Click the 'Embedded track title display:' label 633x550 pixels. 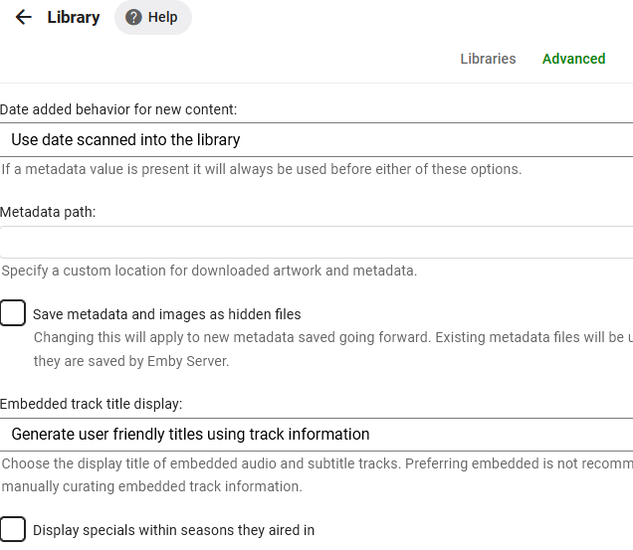point(92,404)
